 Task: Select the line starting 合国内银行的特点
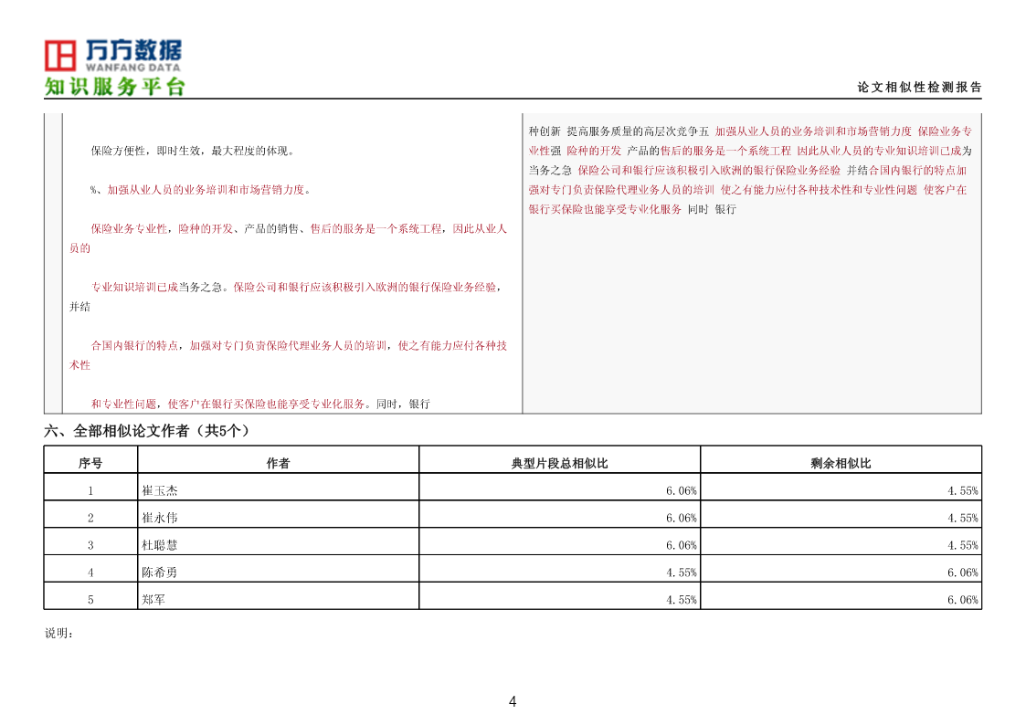click(299, 346)
